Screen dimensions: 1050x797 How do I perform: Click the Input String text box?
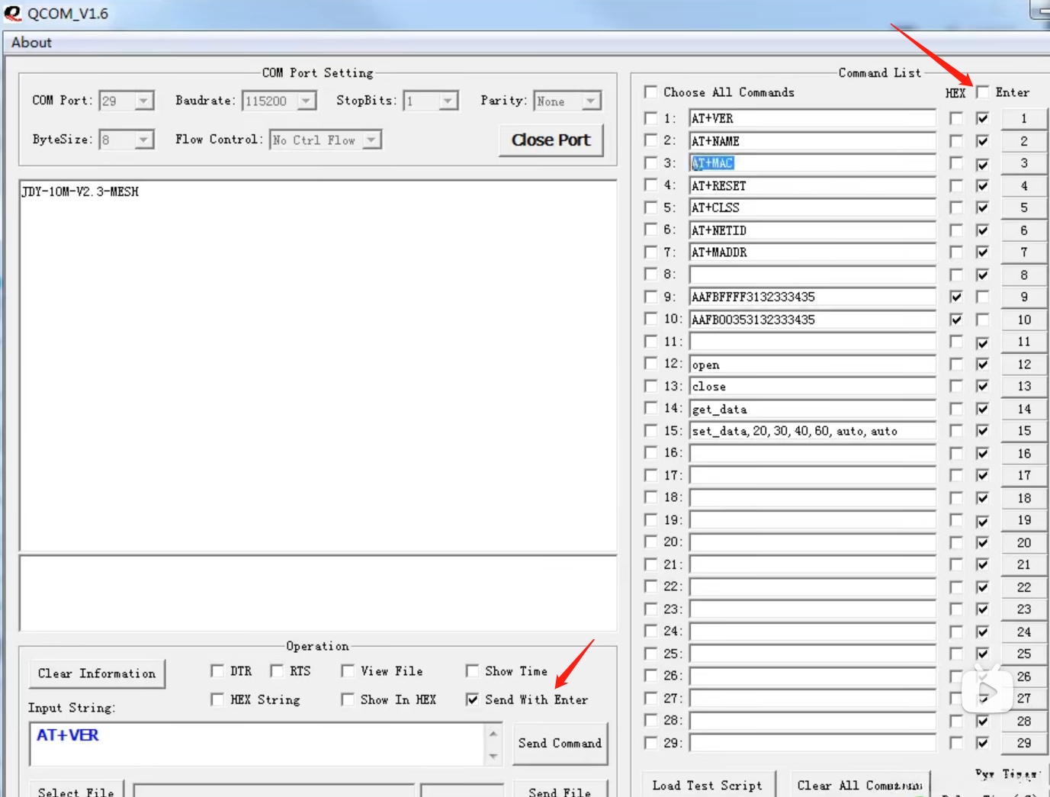tap(257, 744)
